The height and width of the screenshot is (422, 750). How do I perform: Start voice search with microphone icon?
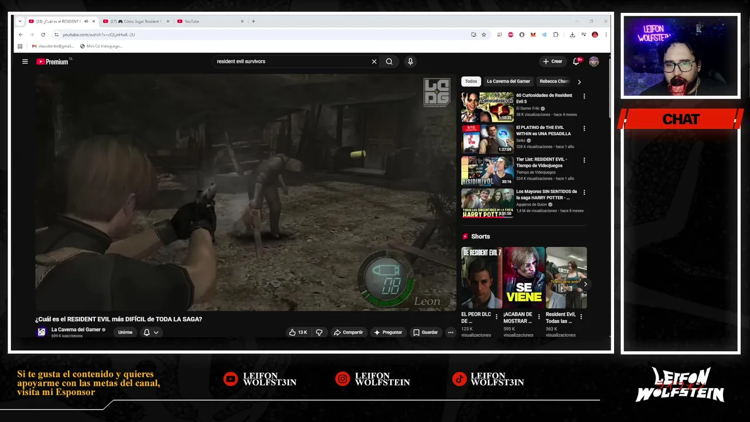[410, 62]
